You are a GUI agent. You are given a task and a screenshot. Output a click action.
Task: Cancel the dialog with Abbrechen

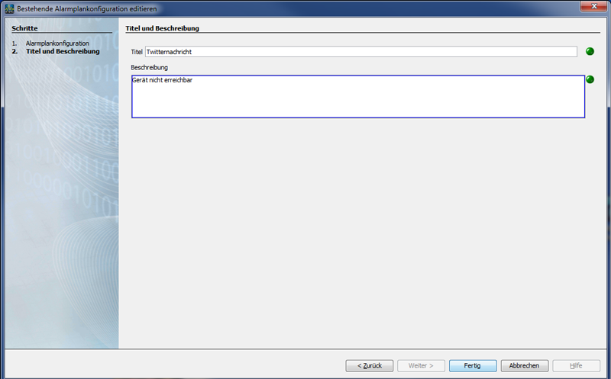525,365
